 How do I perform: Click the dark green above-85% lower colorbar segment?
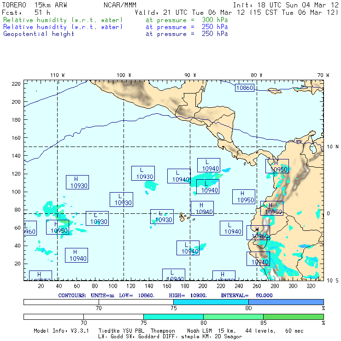click(x=294, y=317)
